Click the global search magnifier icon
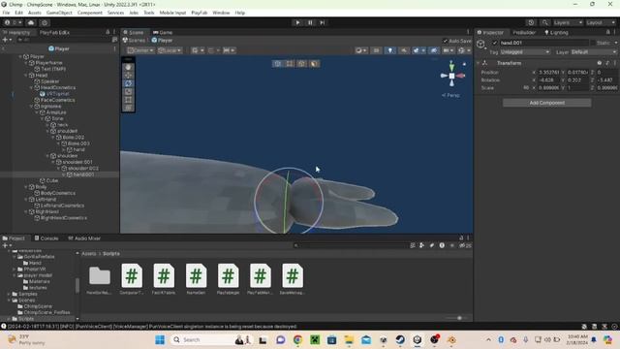Screen dimensions: 620x349 click(x=544, y=22)
